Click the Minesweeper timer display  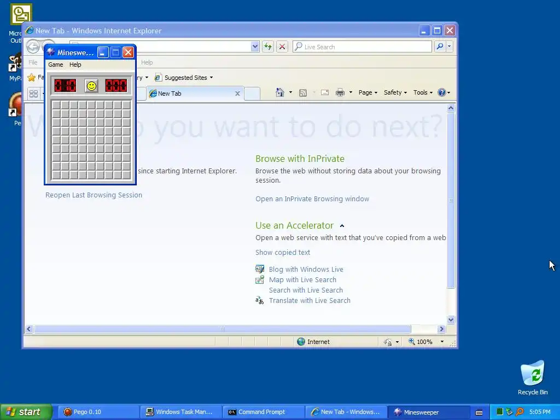[x=116, y=86]
